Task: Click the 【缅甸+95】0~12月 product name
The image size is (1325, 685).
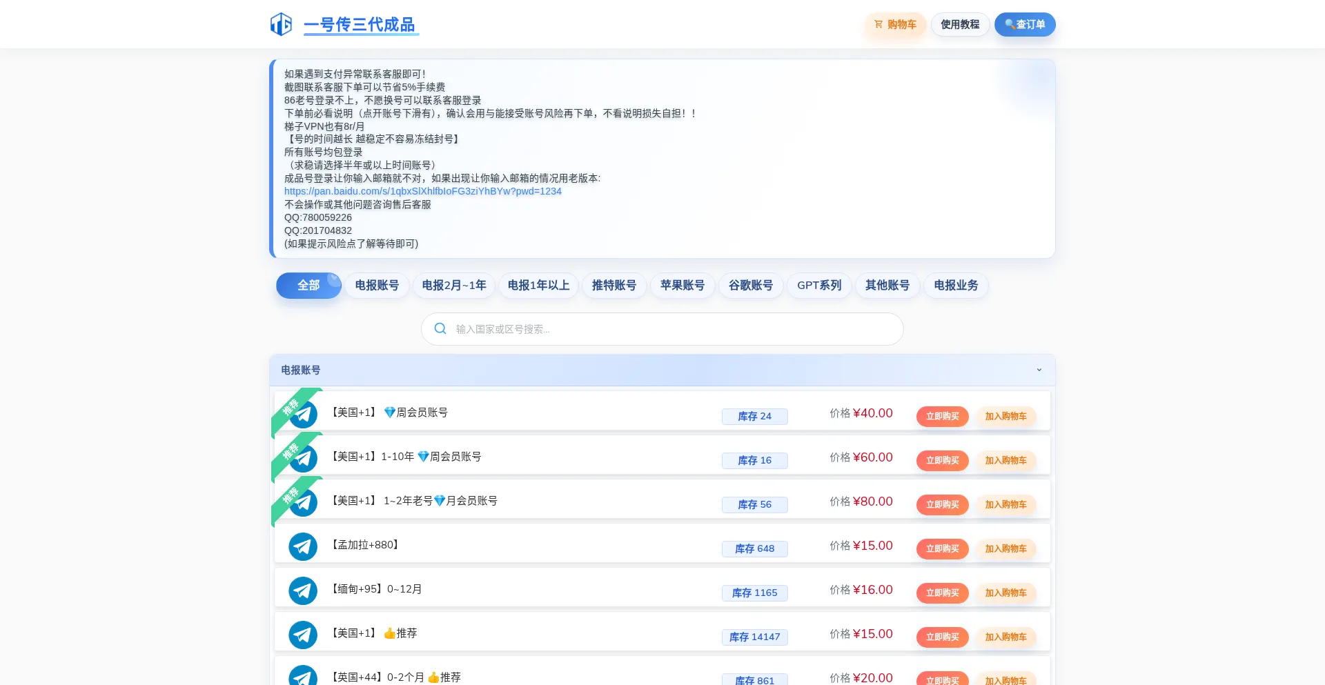Action: coord(375,589)
